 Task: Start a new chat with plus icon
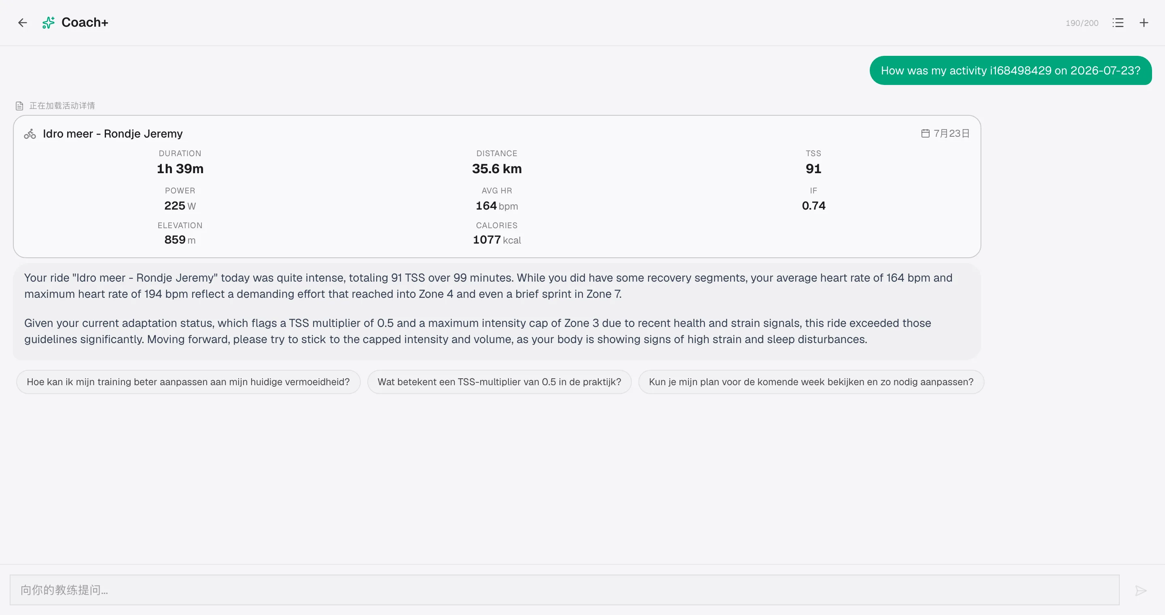(1143, 23)
